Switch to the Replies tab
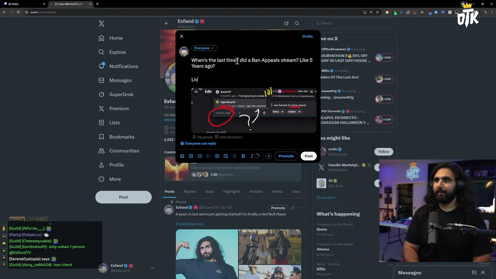The image size is (496, 279). click(x=190, y=191)
